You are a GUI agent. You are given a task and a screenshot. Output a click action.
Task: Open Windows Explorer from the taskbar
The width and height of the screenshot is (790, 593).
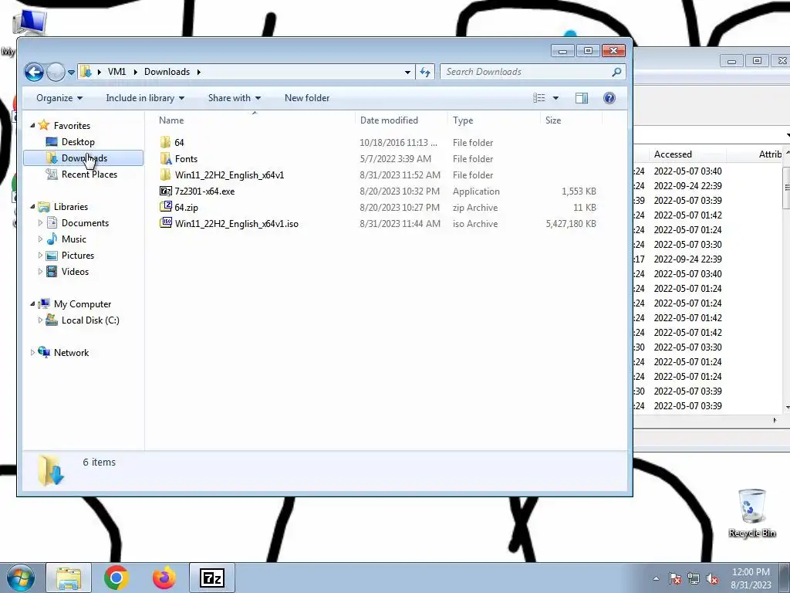coord(69,578)
